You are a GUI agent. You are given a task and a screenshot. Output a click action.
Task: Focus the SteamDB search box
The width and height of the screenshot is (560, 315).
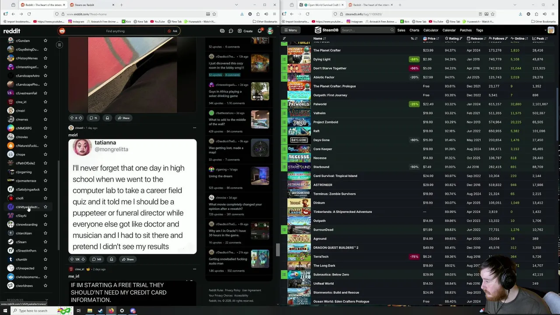367,30
